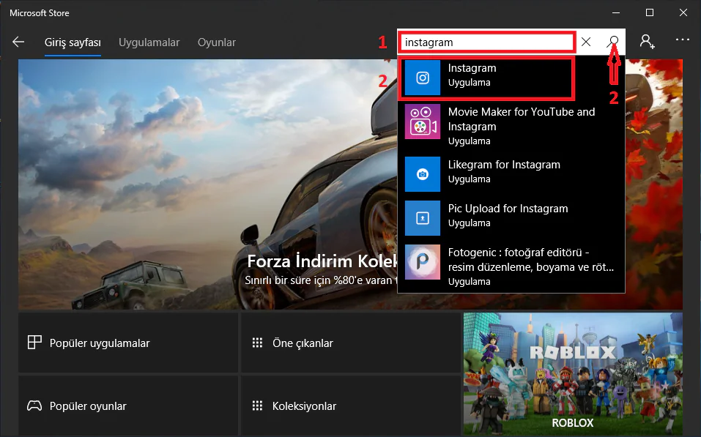The image size is (701, 437).
Task: Select the Giriş sayfası tab
Action: (73, 42)
